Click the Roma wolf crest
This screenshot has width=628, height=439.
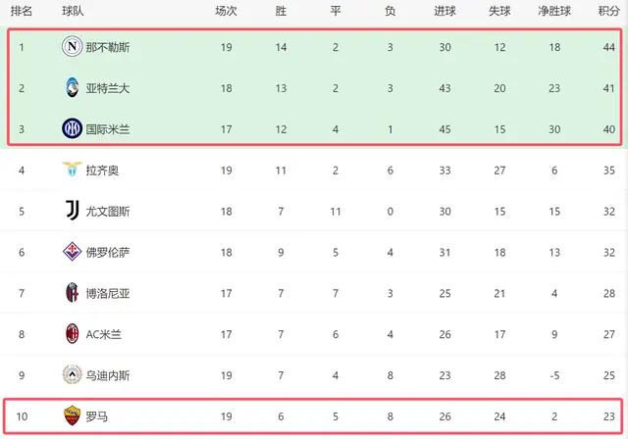point(72,415)
